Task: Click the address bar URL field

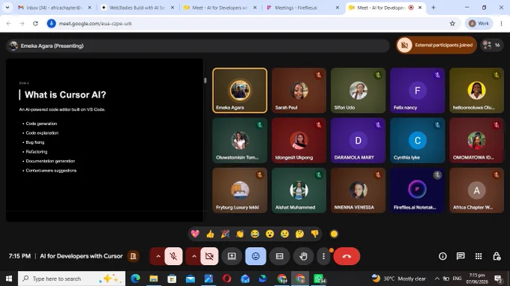Action: (x=253, y=23)
